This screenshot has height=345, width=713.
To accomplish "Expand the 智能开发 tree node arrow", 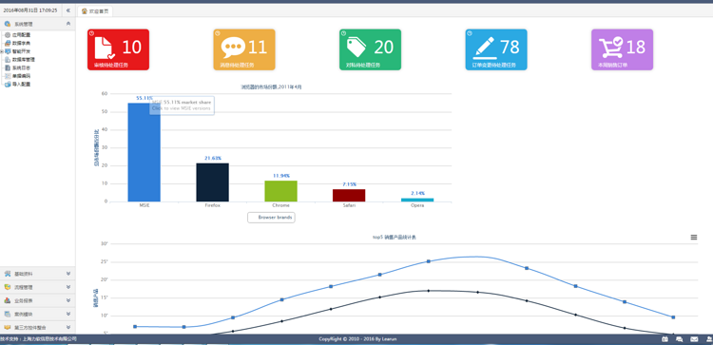I will (2, 51).
